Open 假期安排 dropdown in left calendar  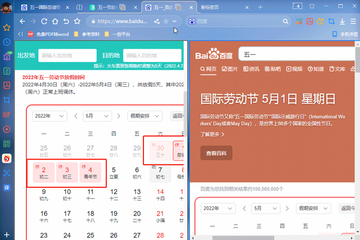pos(145,116)
